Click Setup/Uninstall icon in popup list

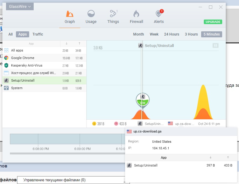[x=129, y=165]
